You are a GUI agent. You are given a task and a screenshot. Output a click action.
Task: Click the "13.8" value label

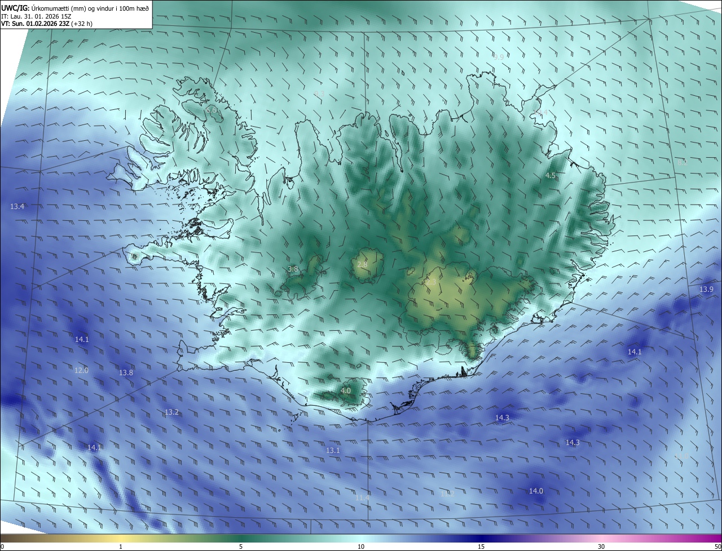tap(126, 373)
